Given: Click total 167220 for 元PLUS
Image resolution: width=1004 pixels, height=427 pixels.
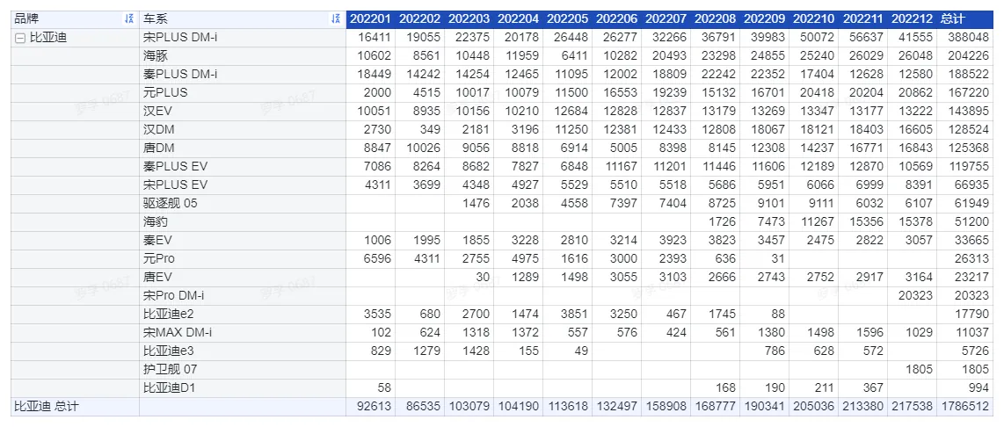Looking at the screenshot, I should 969,93.
